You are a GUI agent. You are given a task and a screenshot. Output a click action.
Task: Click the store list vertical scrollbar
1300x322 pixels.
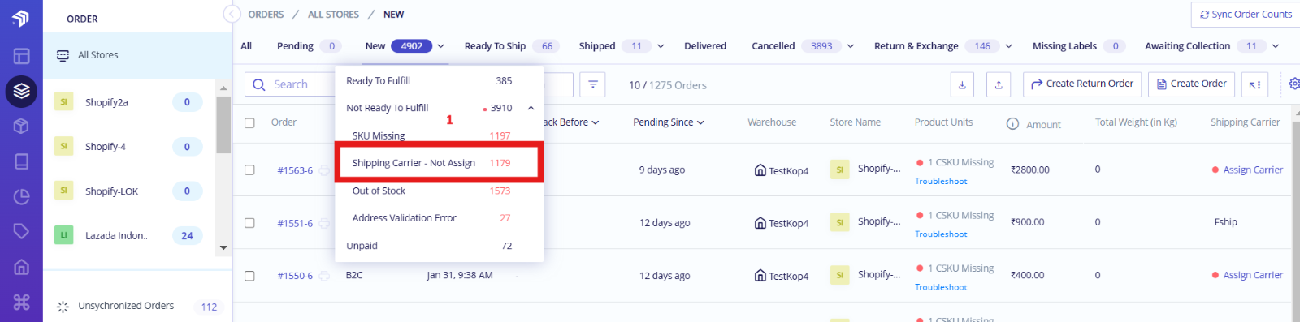223,125
